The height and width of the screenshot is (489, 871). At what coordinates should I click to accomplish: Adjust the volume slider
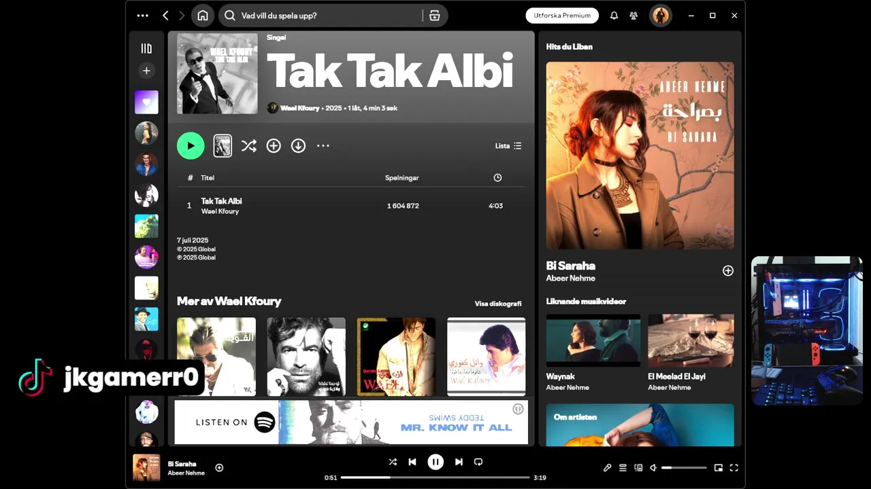click(x=684, y=468)
